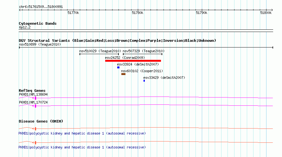
Task: Click the right arrow of the coordinate ruler
Action: (272, 10)
